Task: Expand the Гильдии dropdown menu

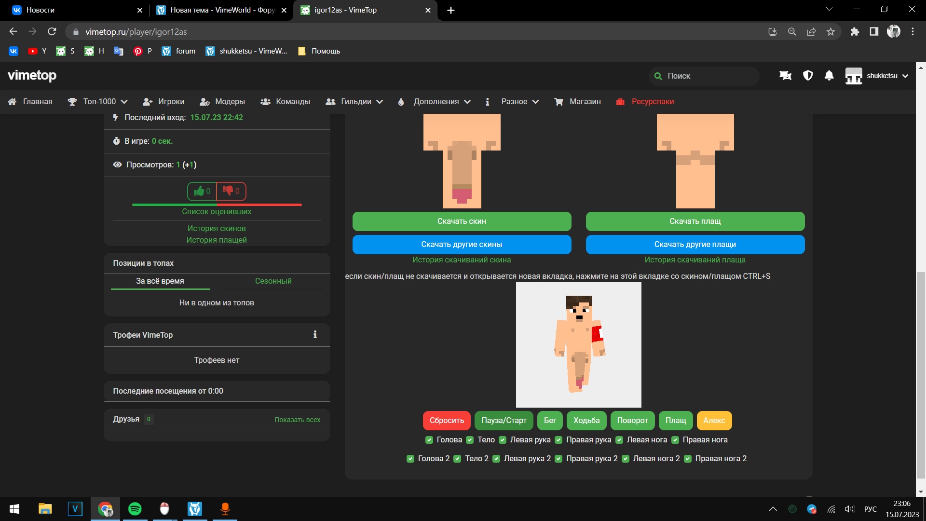Action: pos(362,102)
